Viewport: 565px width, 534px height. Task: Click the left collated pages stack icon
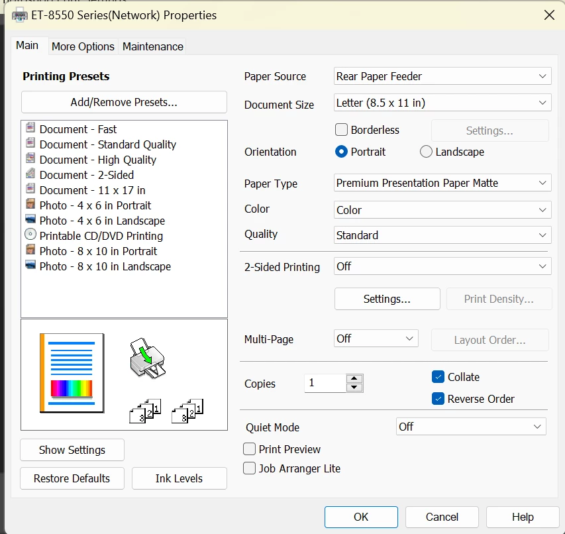coord(145,411)
